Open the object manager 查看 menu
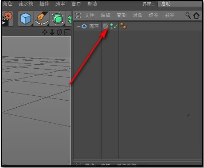Image resolution: width=204 pixels, height=168 pixels. [x=122, y=15]
